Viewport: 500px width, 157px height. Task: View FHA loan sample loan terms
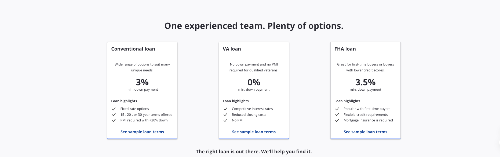[x=366, y=132]
